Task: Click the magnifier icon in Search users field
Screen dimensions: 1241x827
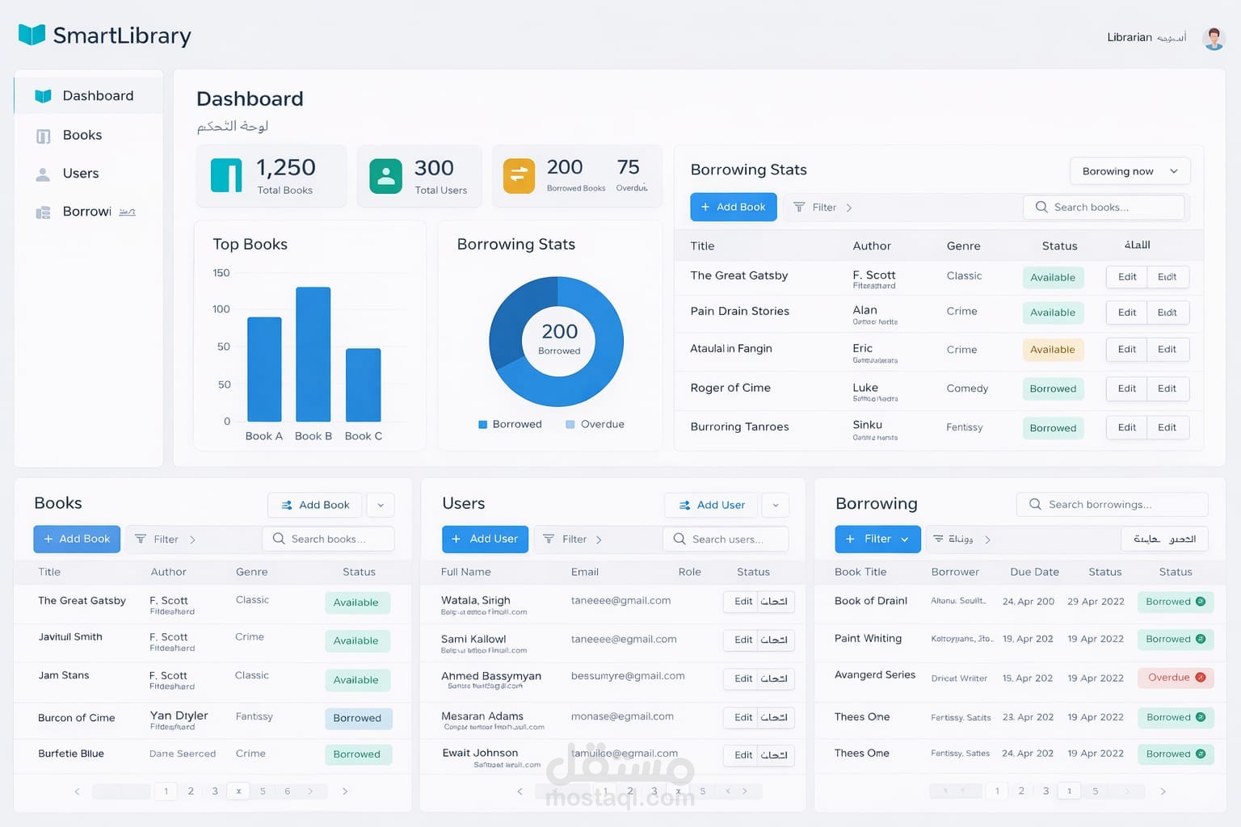Action: [x=679, y=539]
